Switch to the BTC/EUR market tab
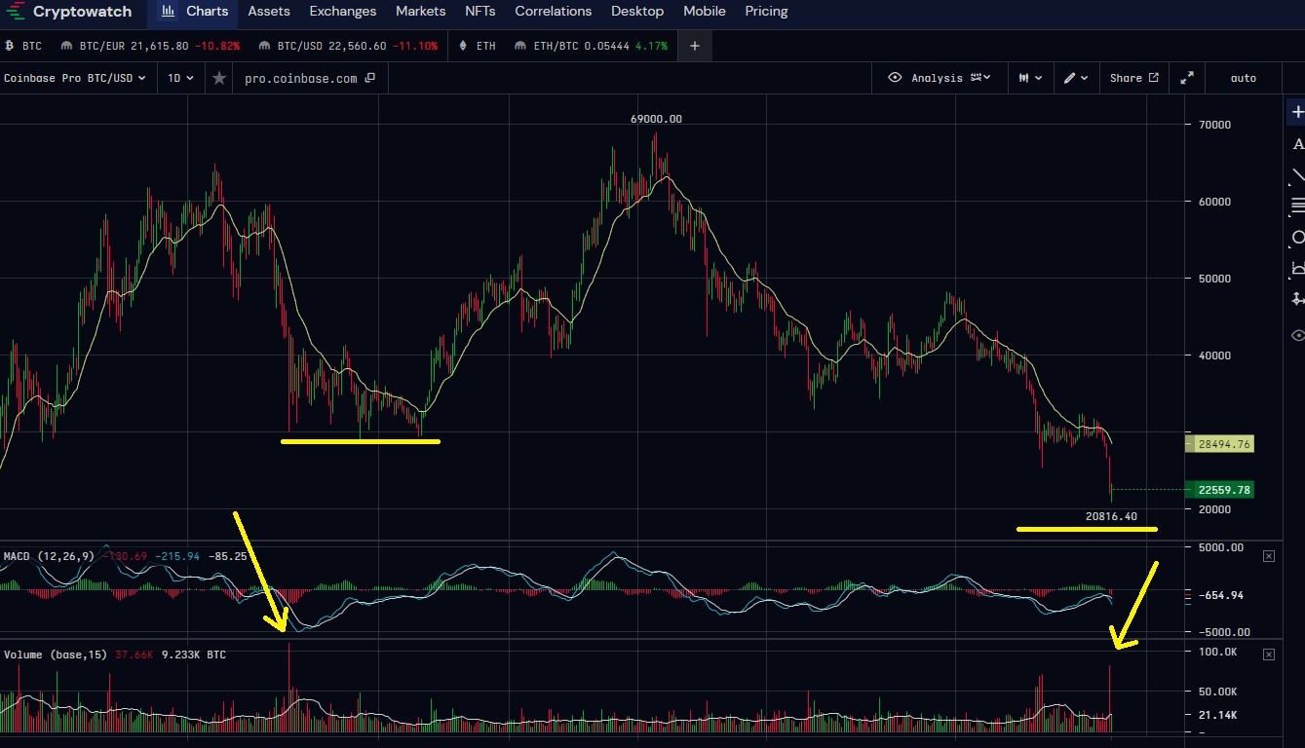The image size is (1305, 748). pos(150,46)
